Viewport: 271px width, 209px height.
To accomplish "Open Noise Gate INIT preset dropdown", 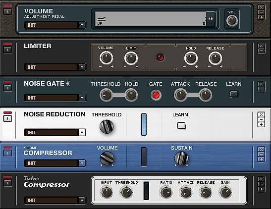I will 82,98.
